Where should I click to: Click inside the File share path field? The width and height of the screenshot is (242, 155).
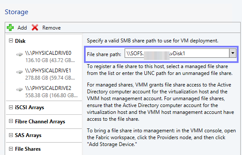[177, 53]
